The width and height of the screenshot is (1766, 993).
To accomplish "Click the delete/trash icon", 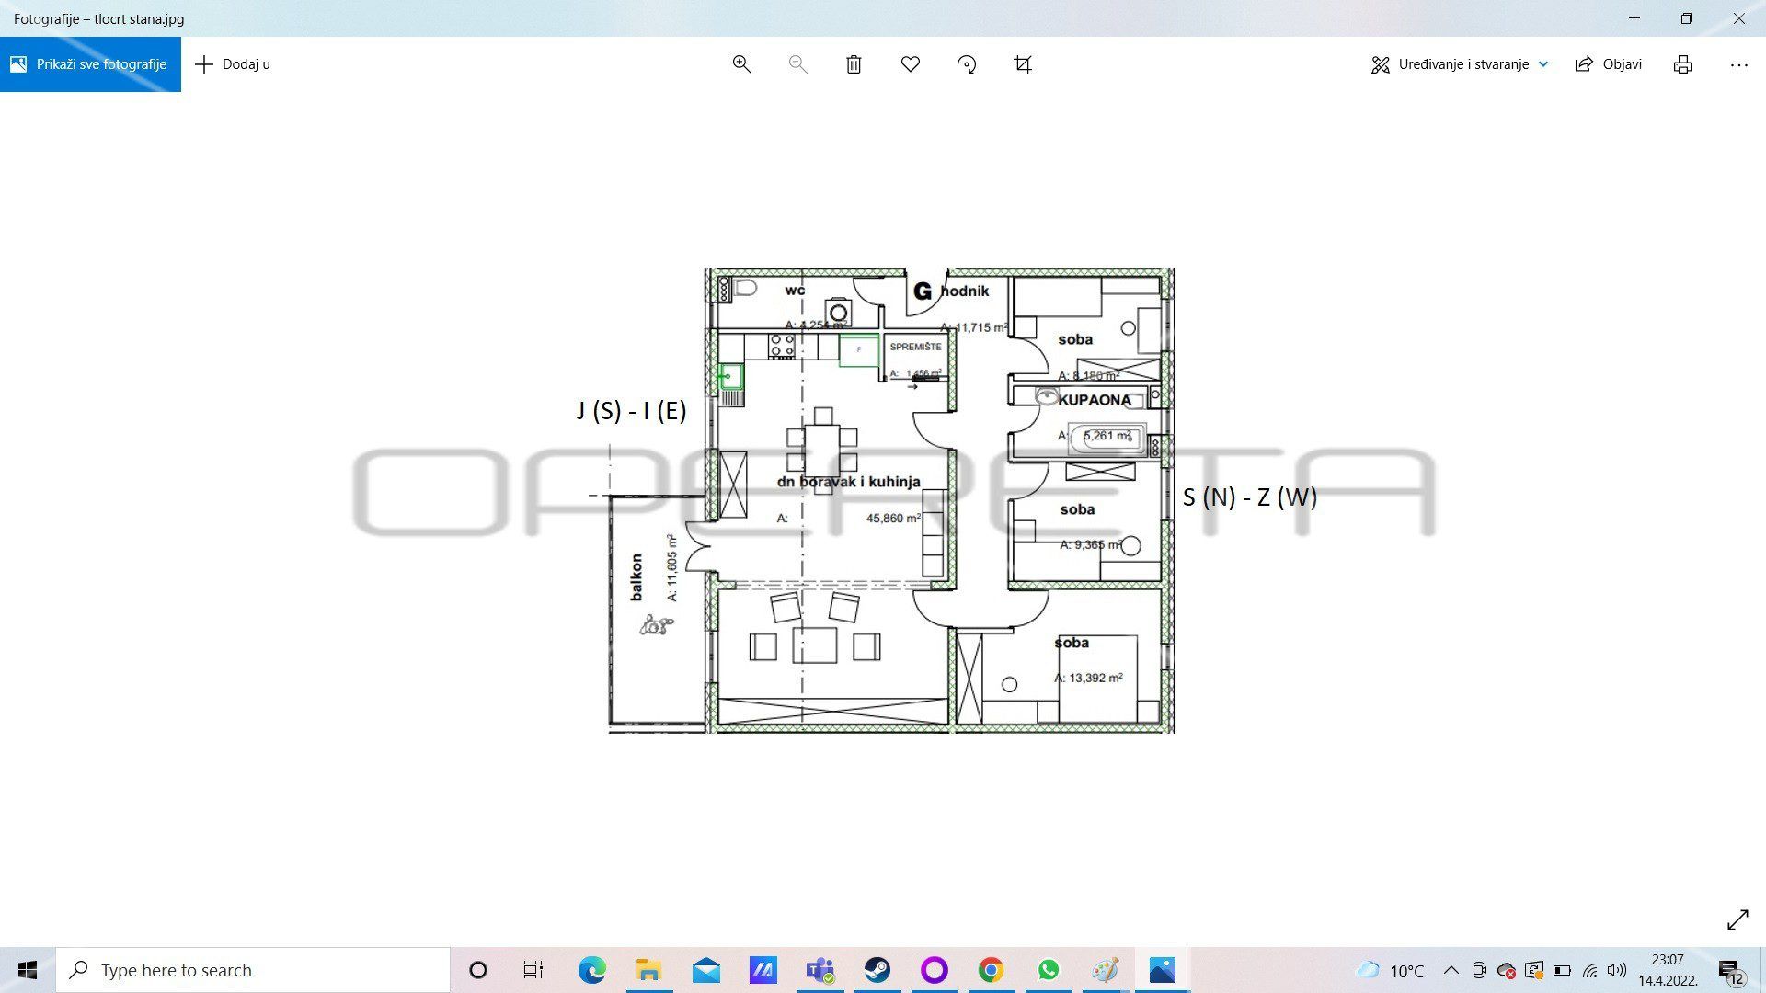I will point(854,63).
